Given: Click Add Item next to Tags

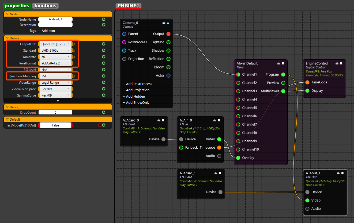Looking at the screenshot, I should point(48,31).
